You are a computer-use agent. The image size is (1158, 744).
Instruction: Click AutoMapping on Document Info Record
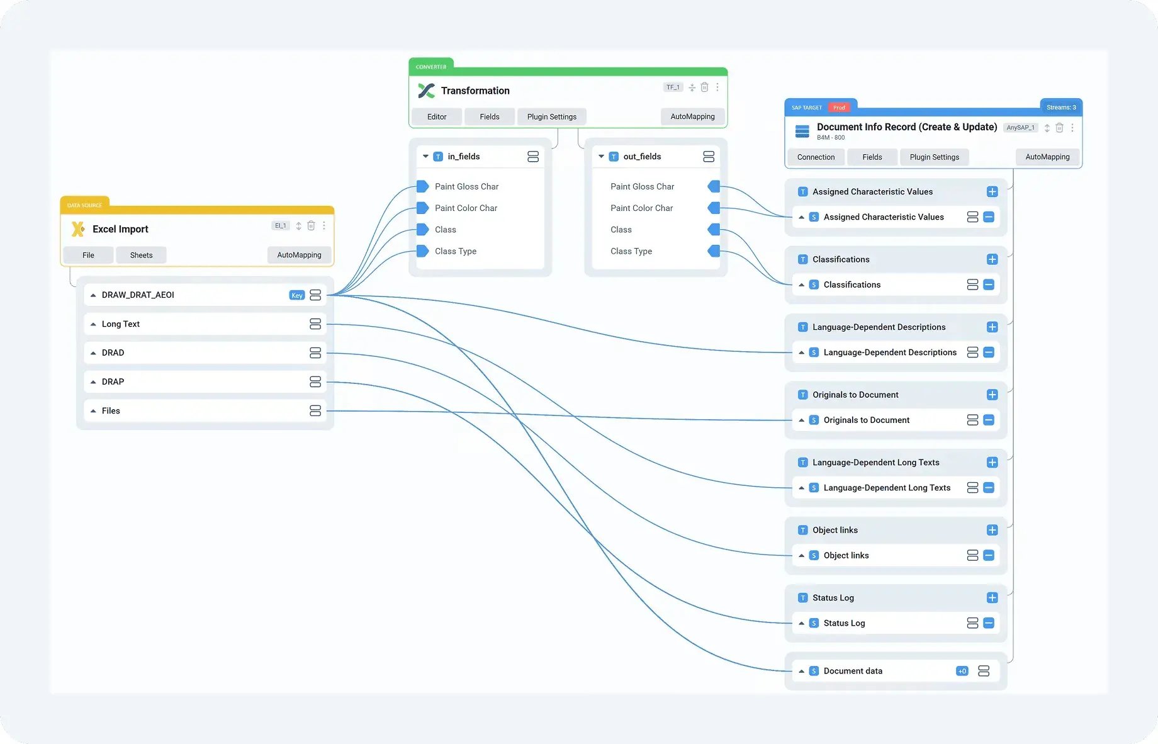1047,157
